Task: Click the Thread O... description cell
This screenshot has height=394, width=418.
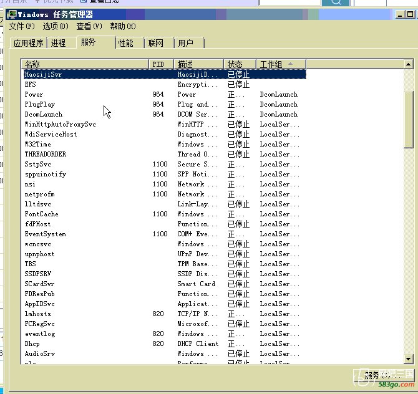Action: (197, 154)
